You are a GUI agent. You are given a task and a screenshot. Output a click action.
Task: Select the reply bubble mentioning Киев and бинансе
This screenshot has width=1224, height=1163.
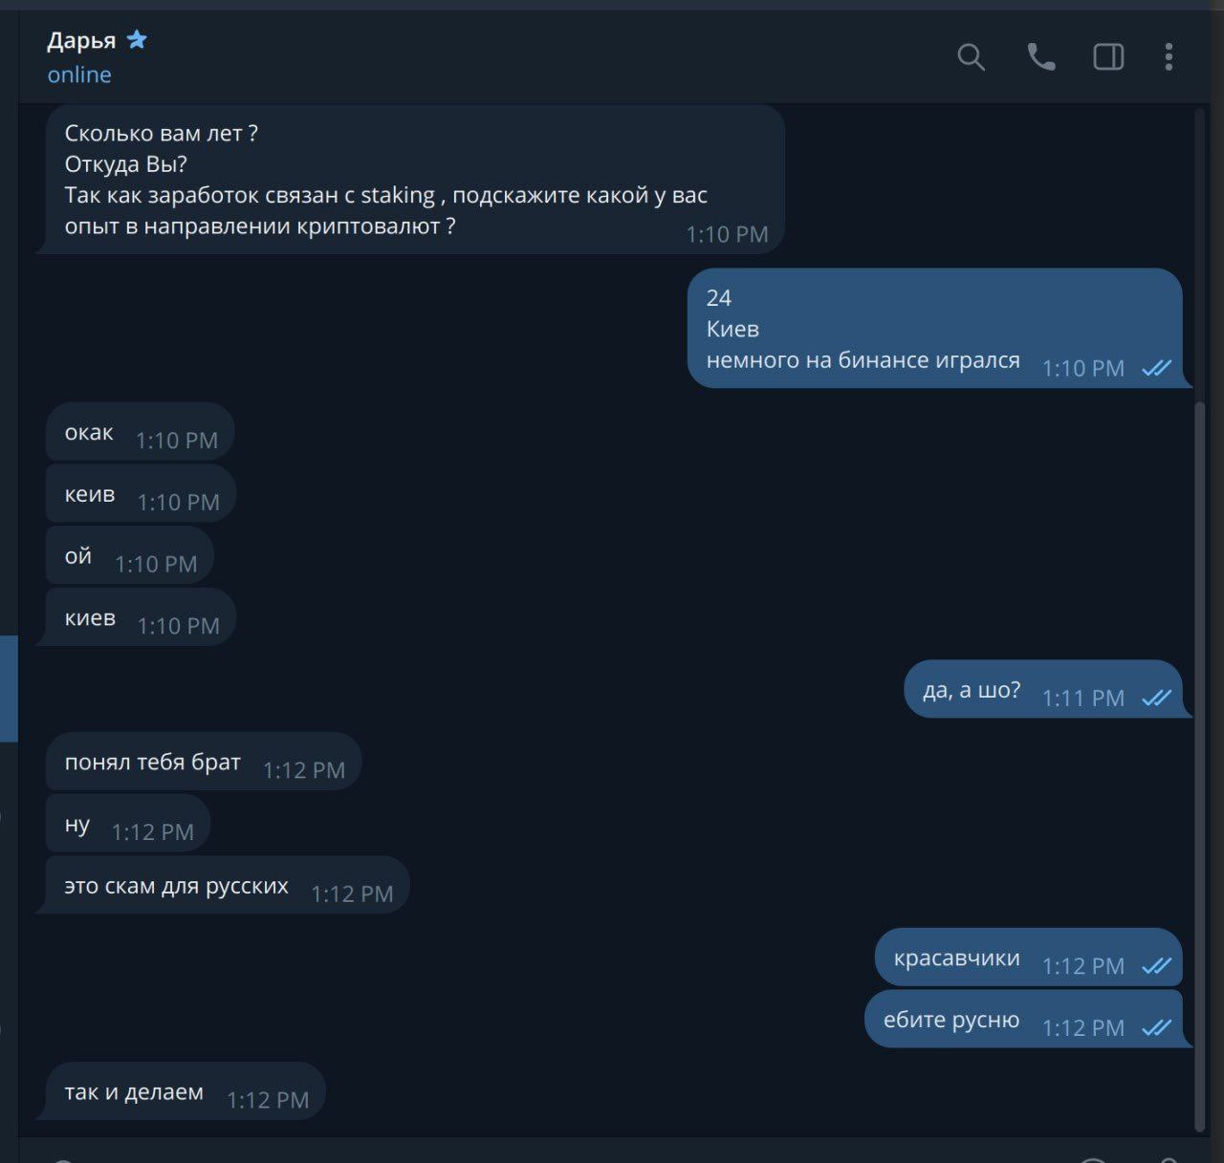(x=935, y=328)
